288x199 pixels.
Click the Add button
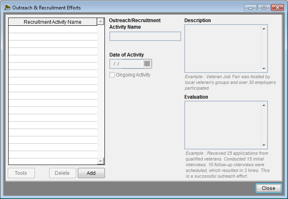coord(91,173)
